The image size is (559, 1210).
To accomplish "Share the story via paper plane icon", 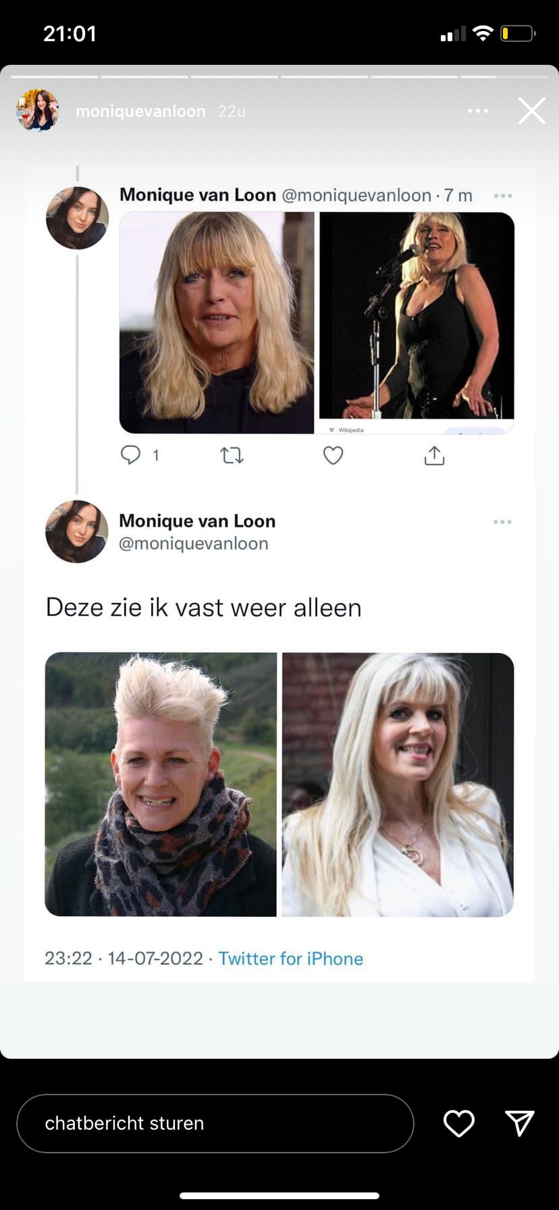I will 520,1123.
